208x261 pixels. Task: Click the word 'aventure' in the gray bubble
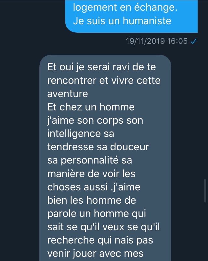click(68, 94)
